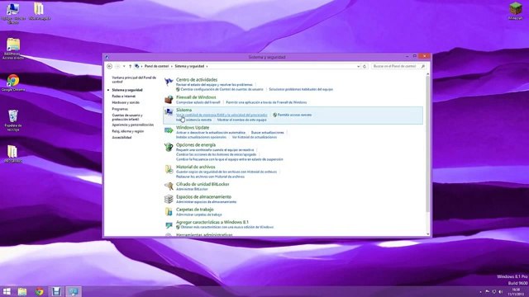Click the Centro de actividades flag icon

(x=169, y=82)
